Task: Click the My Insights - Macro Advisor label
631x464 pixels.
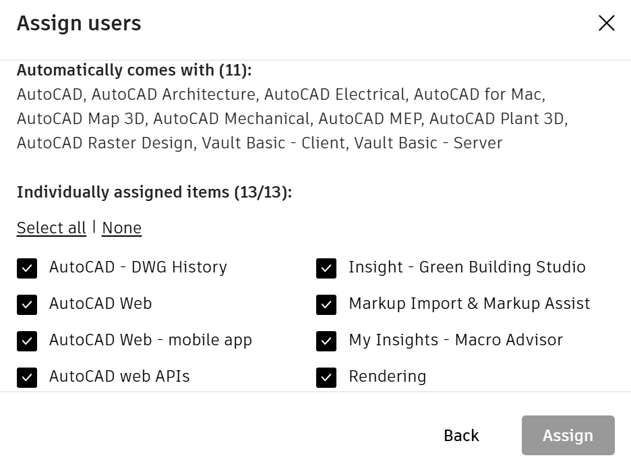Action: [x=456, y=341]
